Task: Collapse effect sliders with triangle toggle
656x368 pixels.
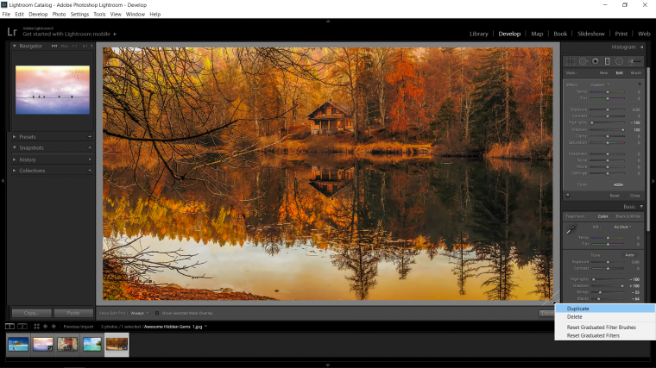Action: click(x=640, y=84)
